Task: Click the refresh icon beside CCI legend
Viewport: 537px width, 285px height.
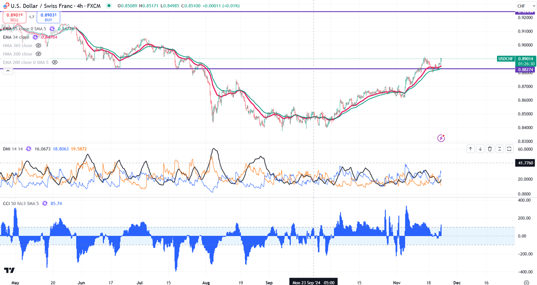Action: tap(45, 203)
